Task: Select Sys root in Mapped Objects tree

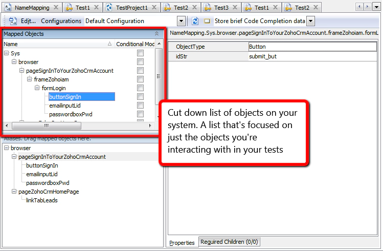Action: click(x=15, y=53)
